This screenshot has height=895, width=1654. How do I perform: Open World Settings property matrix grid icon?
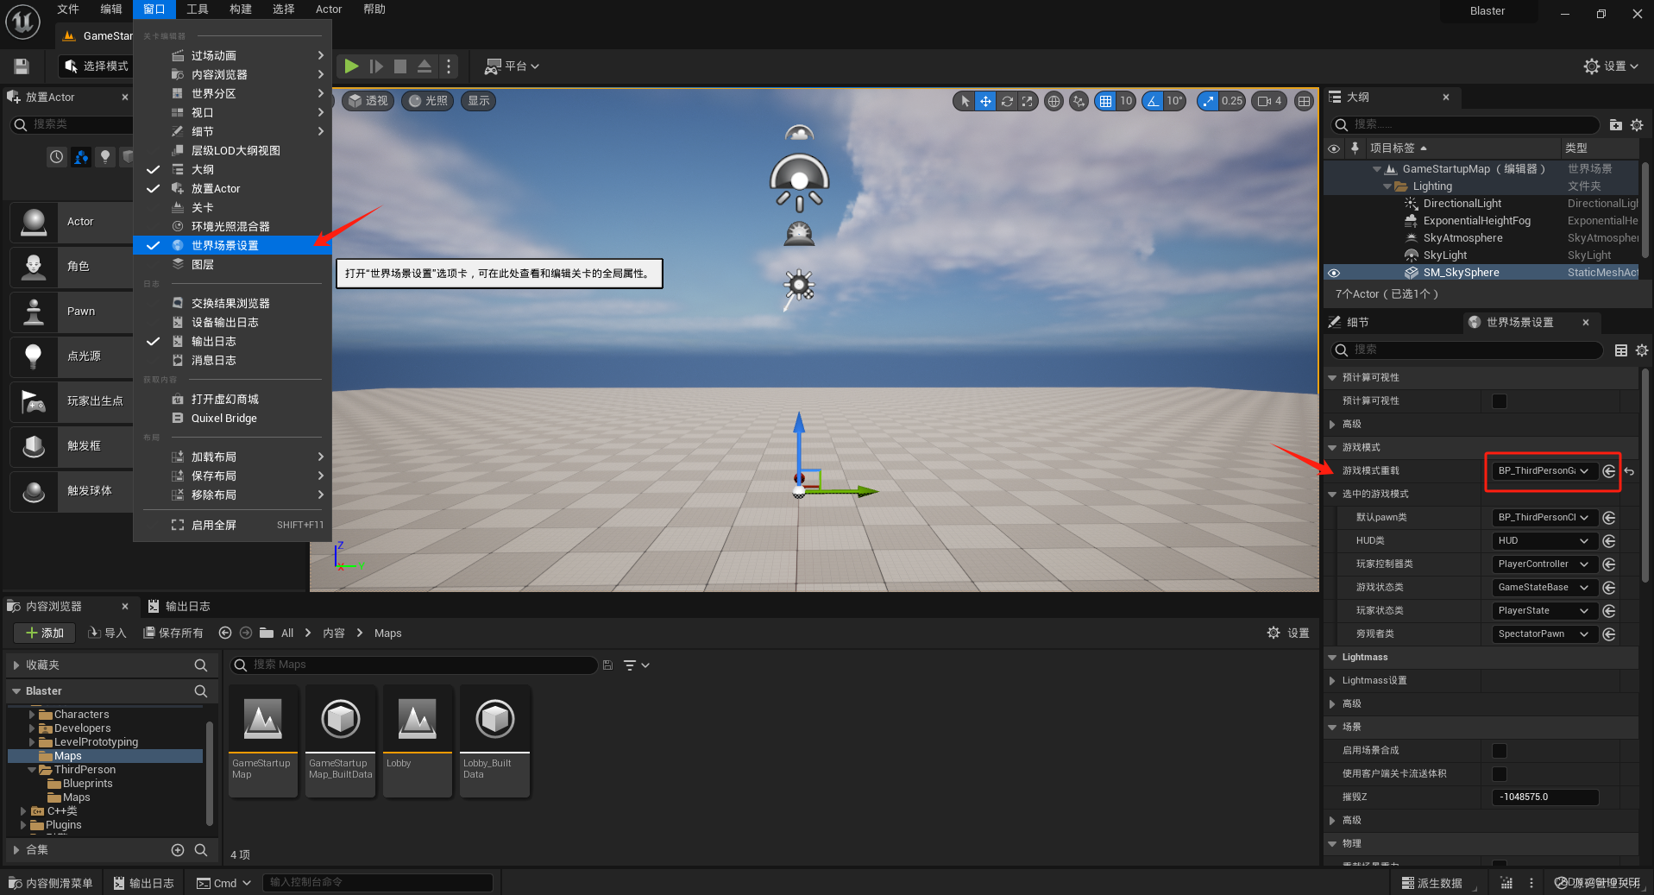1621,350
